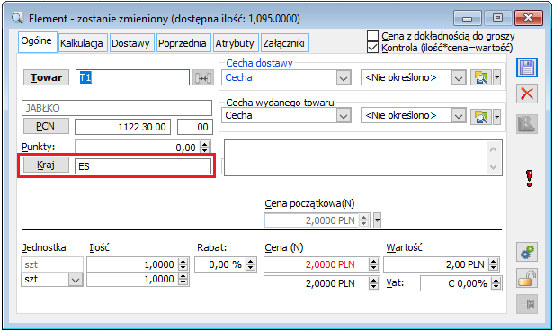This screenshot has width=554, height=331.
Task: Open small arrow menu next to Cecha wydanego towaru lookup
Action: (x=496, y=116)
